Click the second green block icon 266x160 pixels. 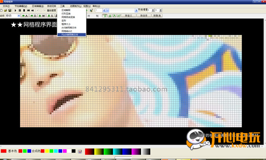coord(110,16)
